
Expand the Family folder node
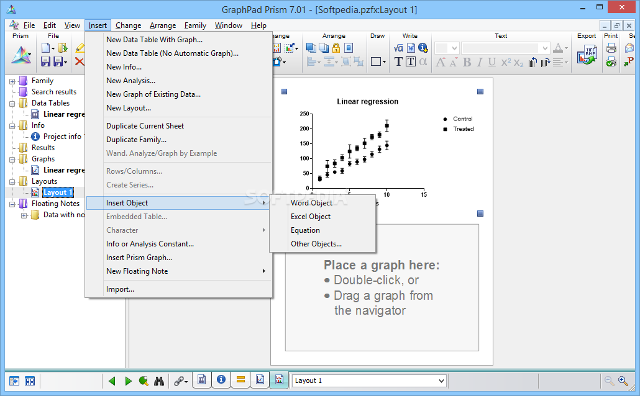click(12, 81)
